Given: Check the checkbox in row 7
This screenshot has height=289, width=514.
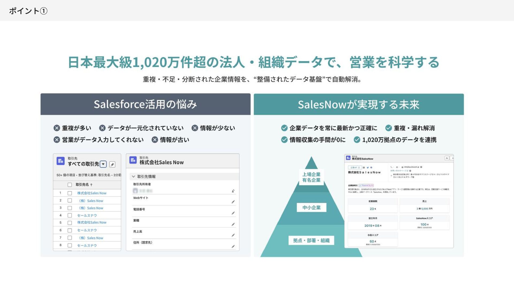Looking at the screenshot, I should pos(70,238).
